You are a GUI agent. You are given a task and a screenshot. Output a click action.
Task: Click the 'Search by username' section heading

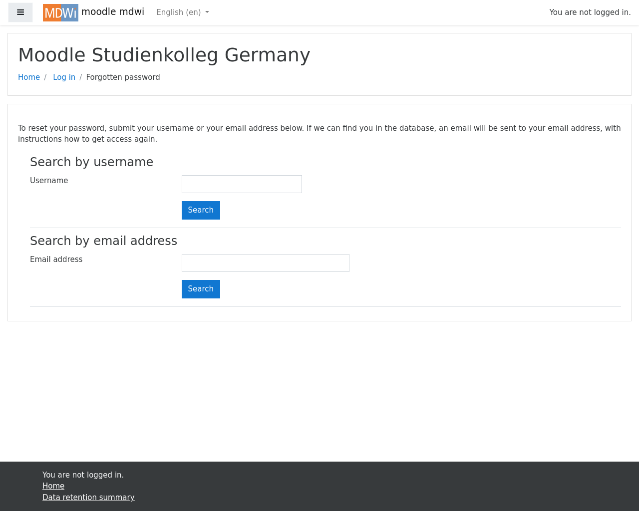91,162
